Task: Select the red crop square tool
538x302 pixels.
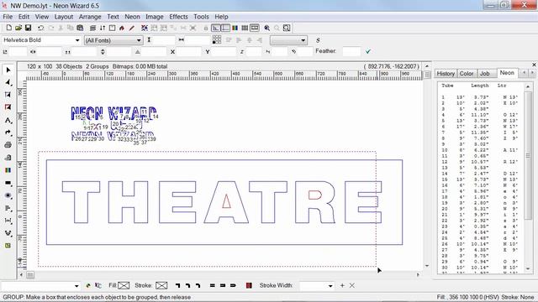Action: tap(8, 107)
